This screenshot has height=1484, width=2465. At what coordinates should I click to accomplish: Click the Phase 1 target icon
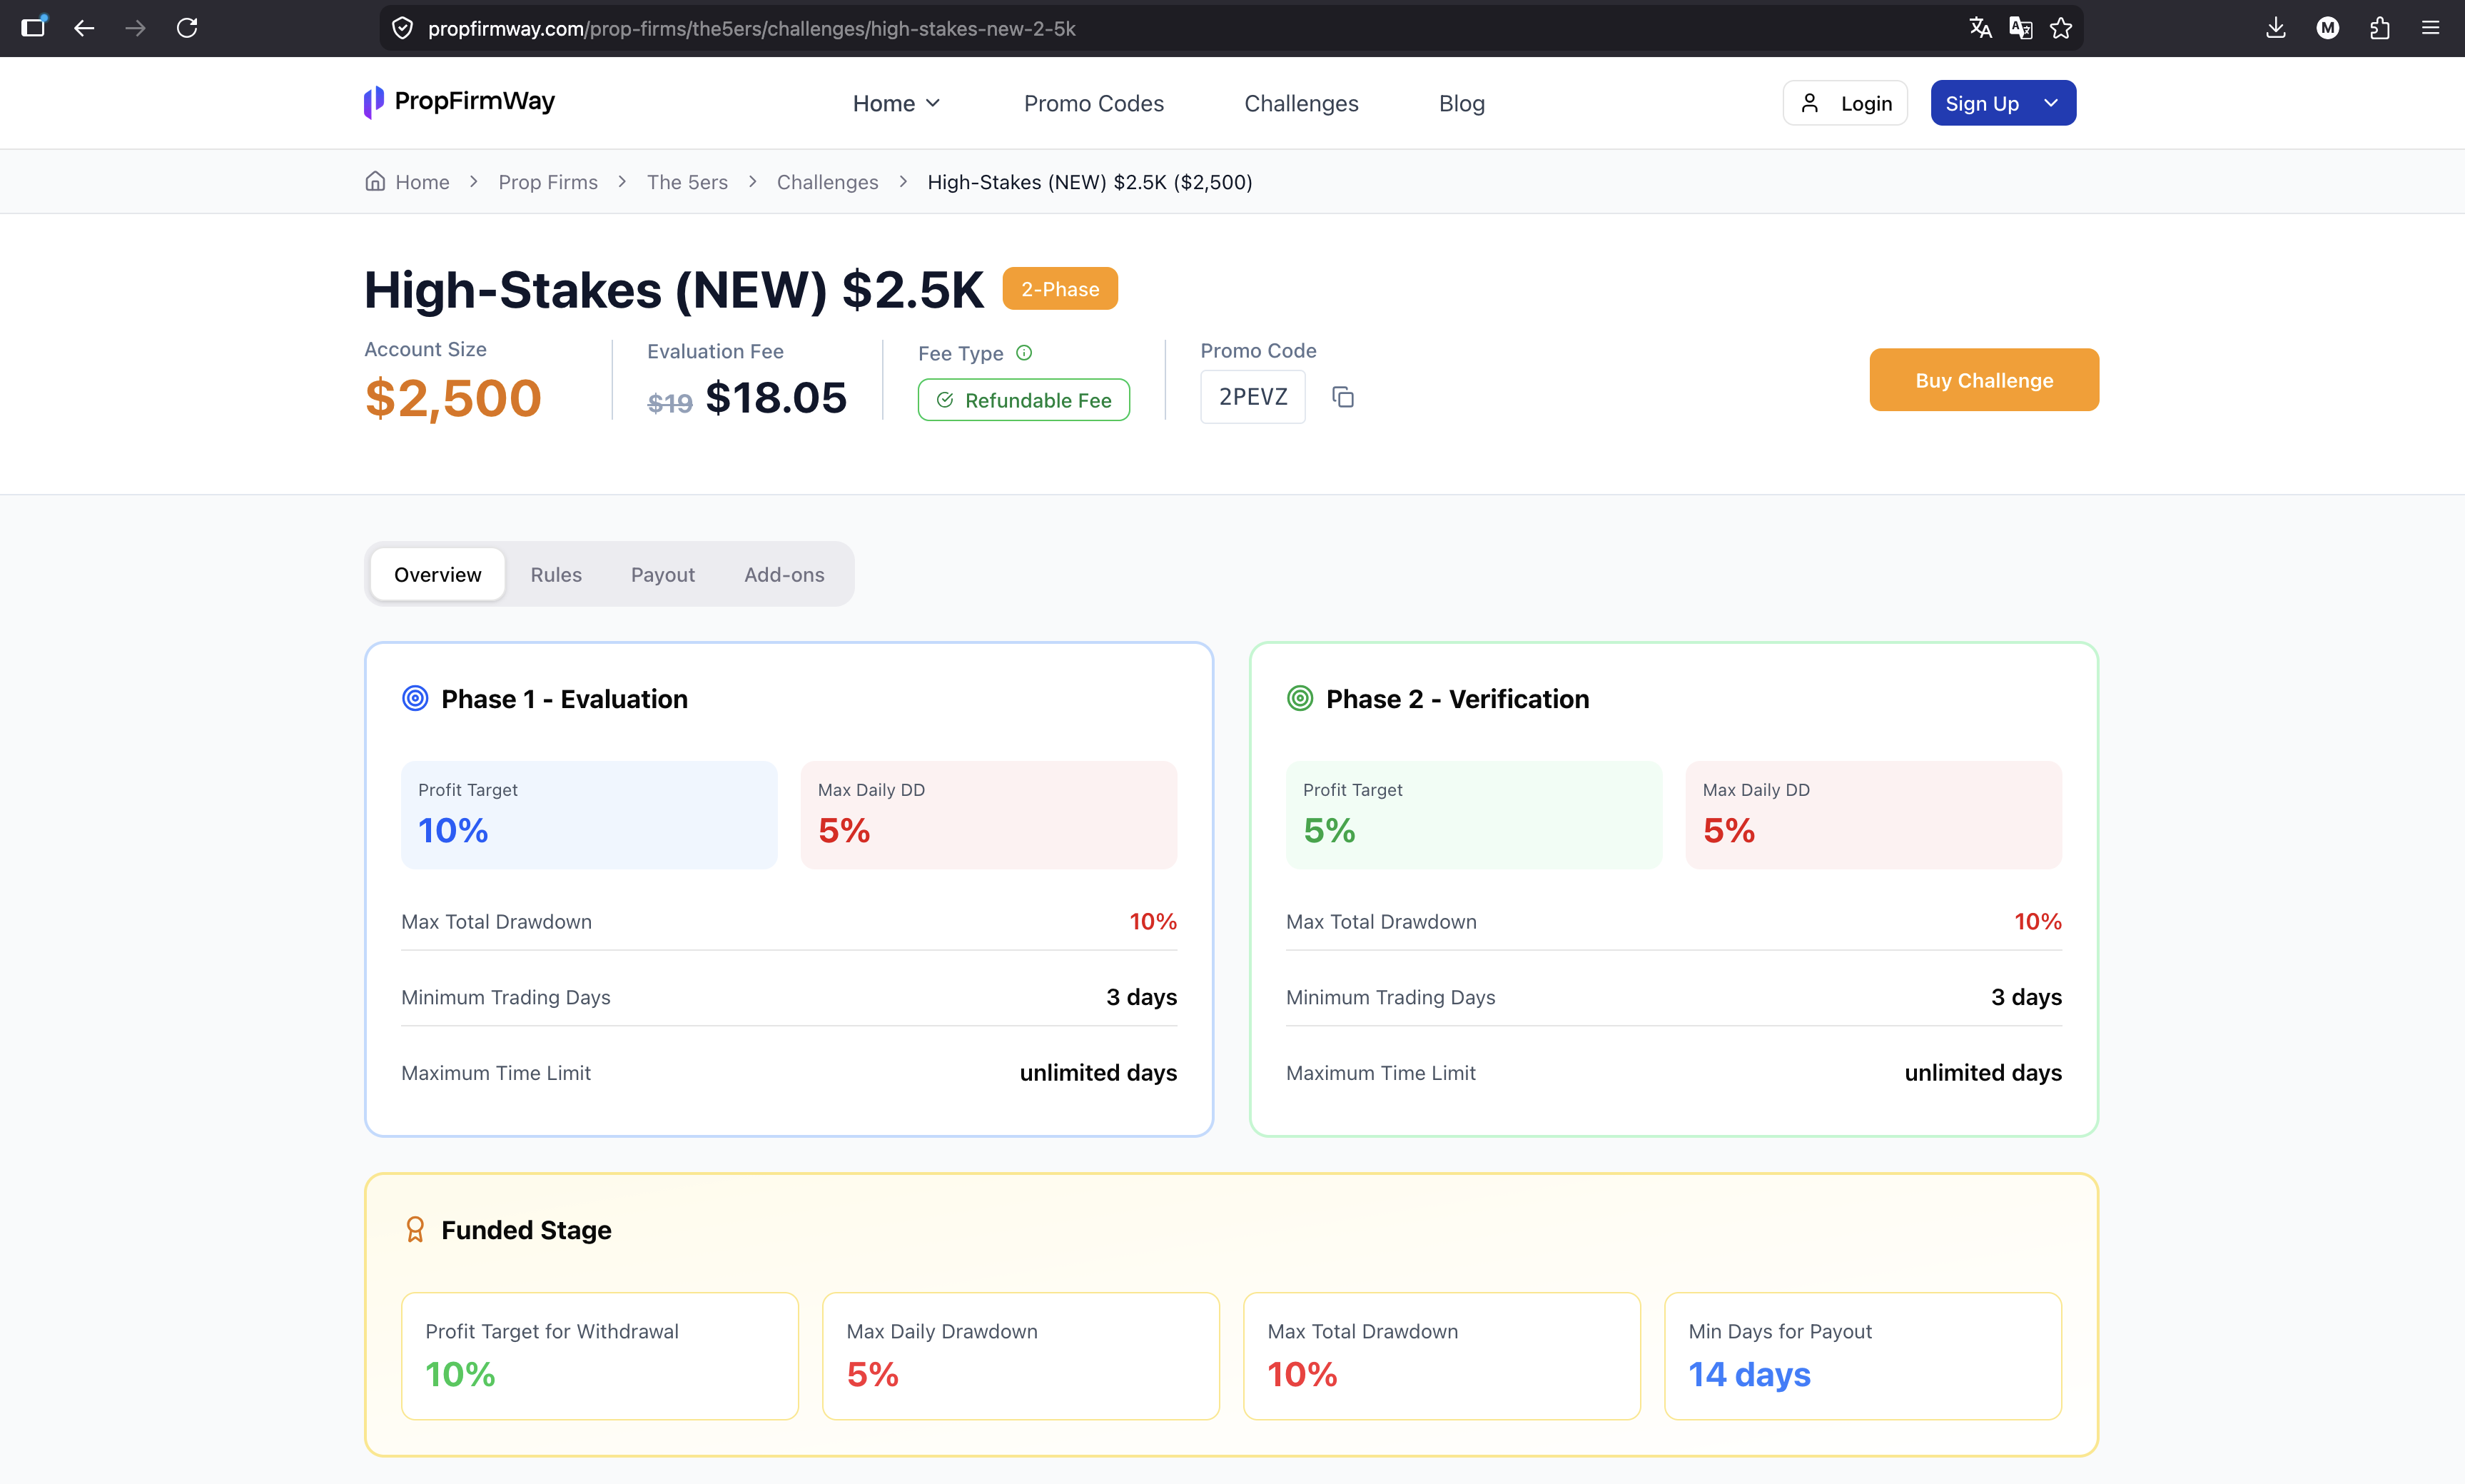(x=415, y=698)
